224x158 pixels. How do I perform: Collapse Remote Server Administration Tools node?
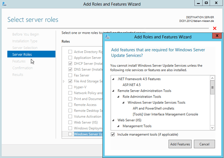(113, 91)
